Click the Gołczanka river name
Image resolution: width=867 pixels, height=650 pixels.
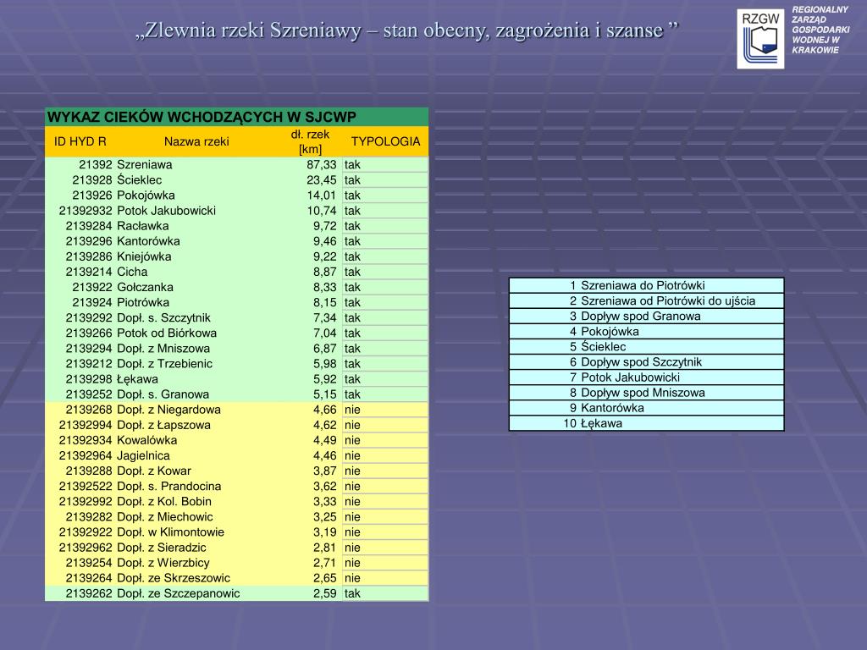coord(145,288)
